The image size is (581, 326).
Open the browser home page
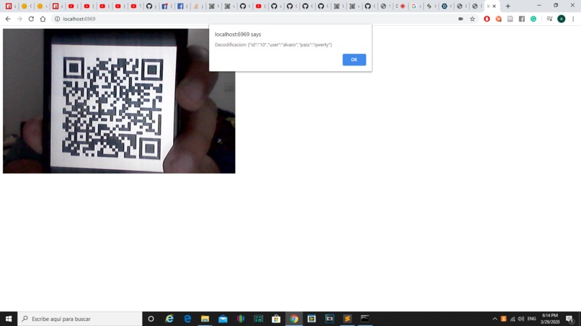point(43,19)
